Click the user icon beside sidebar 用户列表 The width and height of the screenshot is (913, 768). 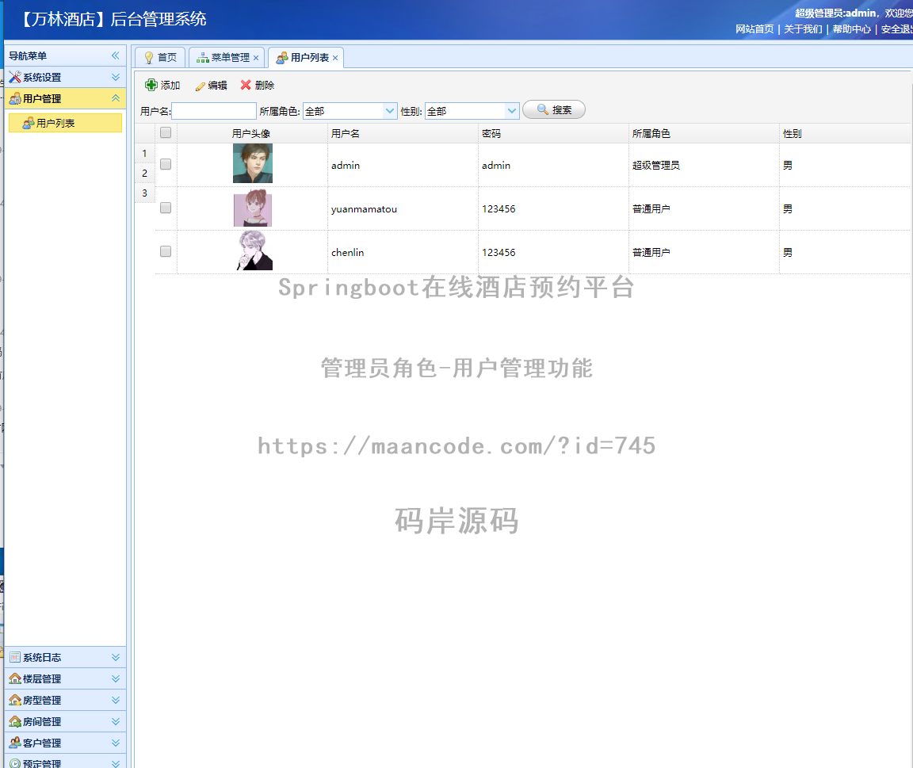point(28,123)
